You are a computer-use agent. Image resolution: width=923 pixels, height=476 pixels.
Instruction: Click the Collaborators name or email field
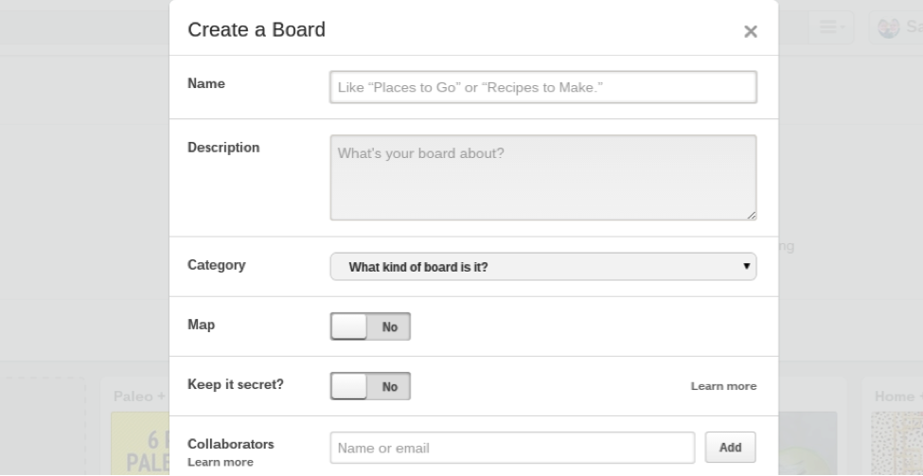512,448
